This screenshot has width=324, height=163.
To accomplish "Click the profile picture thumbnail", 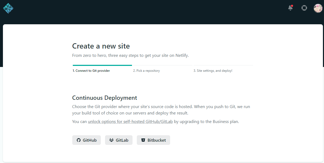I will [318, 8].
